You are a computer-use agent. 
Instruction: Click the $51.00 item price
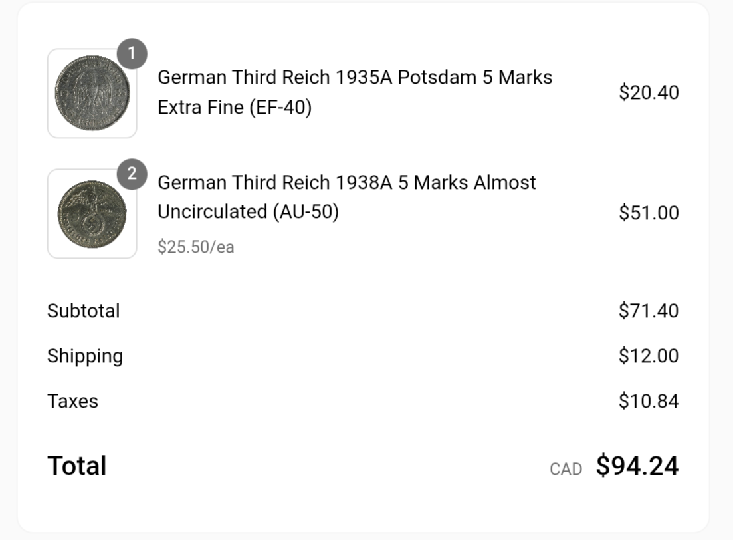[649, 213]
